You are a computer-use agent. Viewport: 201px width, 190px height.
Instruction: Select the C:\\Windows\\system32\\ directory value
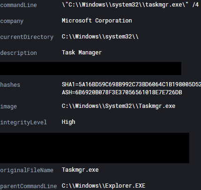100,37
